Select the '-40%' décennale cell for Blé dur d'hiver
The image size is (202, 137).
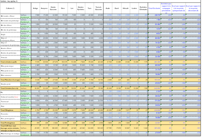(199, 24)
